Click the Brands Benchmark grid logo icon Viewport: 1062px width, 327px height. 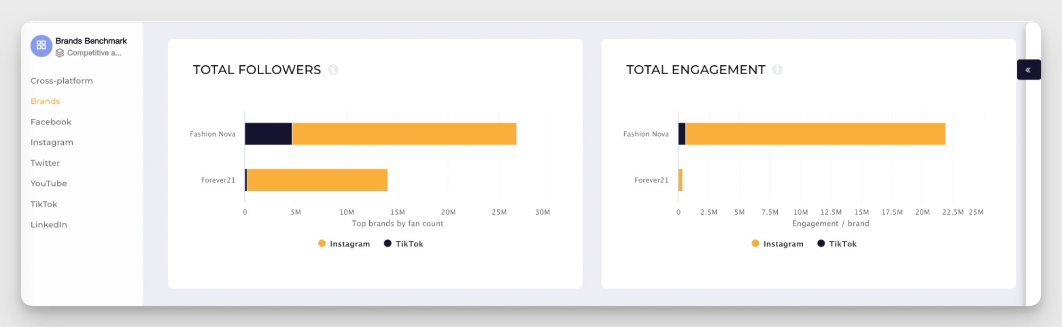(x=40, y=46)
